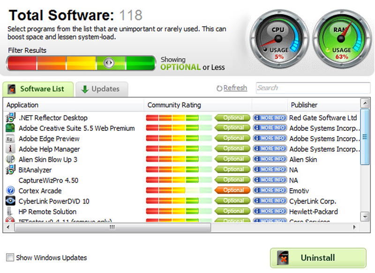Open More Info for HP Remote Solution
This screenshot has width=375, height=273.
pos(270,211)
